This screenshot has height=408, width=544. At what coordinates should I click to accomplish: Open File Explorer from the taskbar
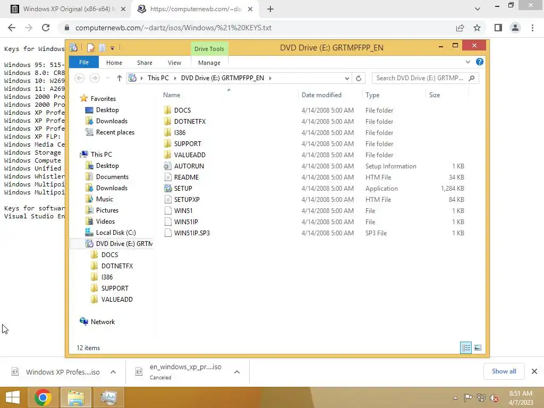(76, 397)
